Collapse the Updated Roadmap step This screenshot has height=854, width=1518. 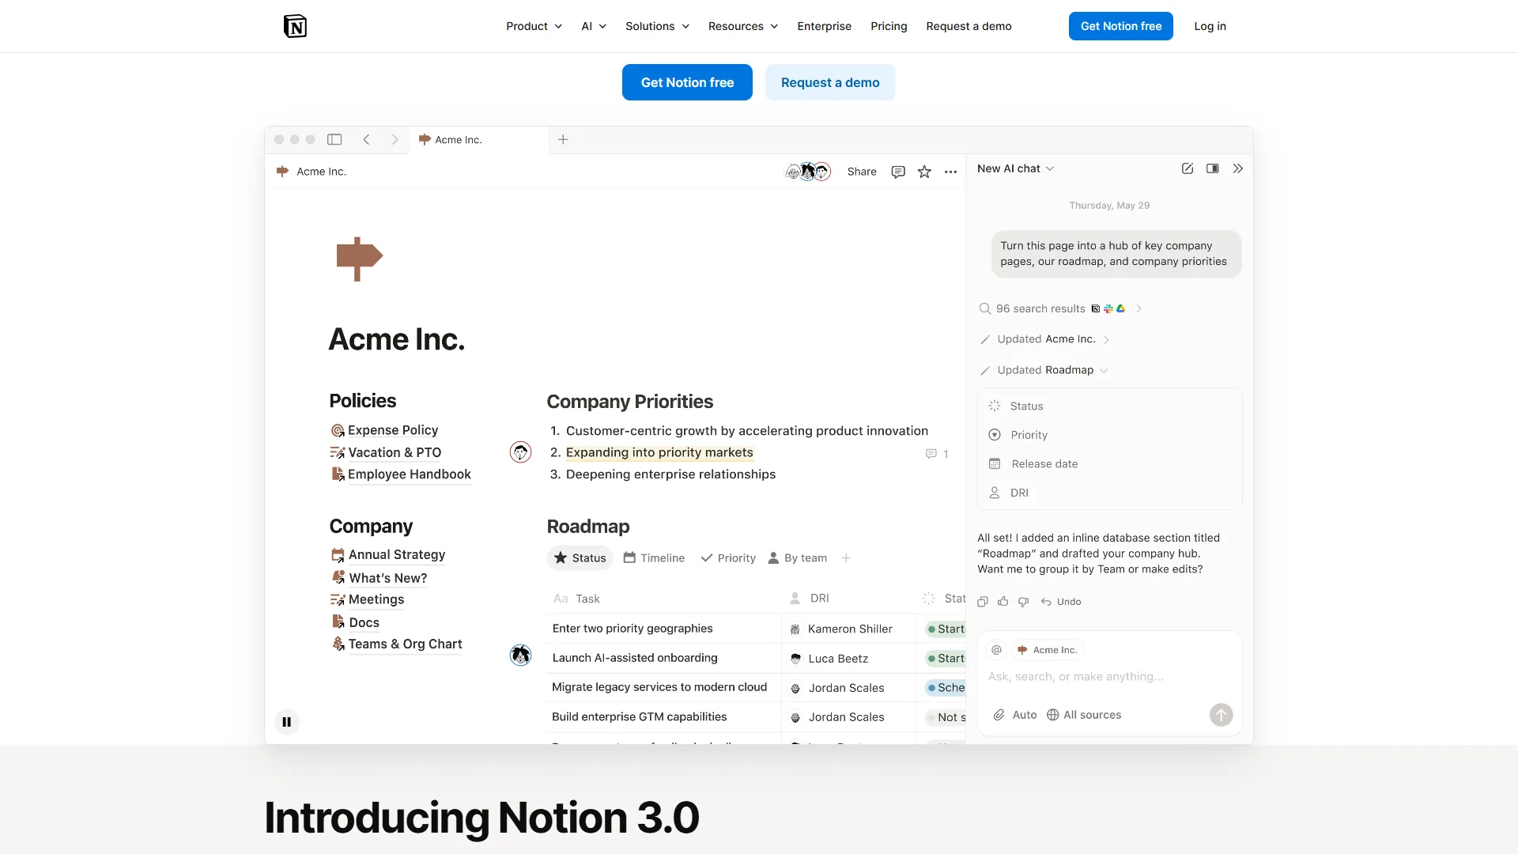[1044, 370]
